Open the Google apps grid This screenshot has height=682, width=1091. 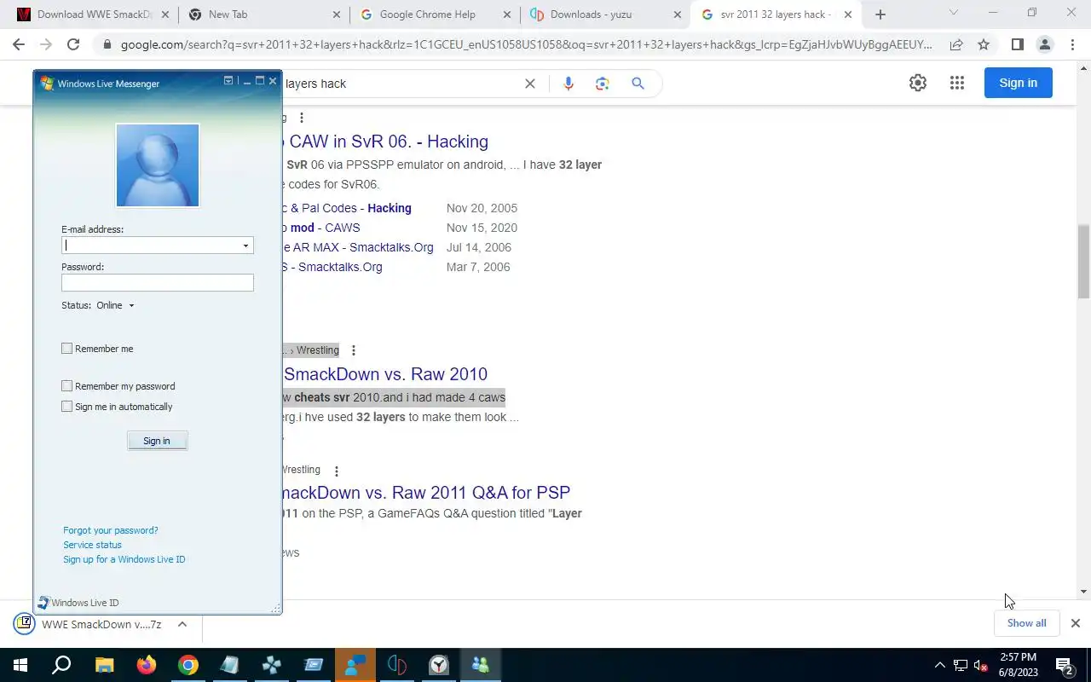tap(957, 83)
